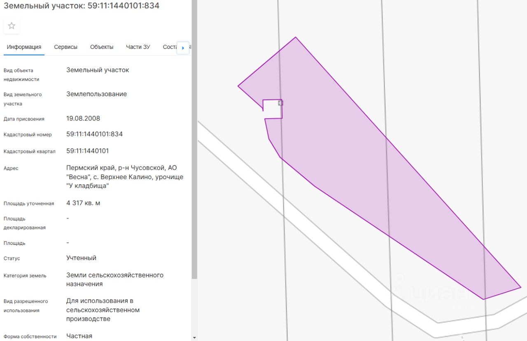Click the info panel vertical scrollbar thumb
This screenshot has height=341, width=527.
click(194, 140)
